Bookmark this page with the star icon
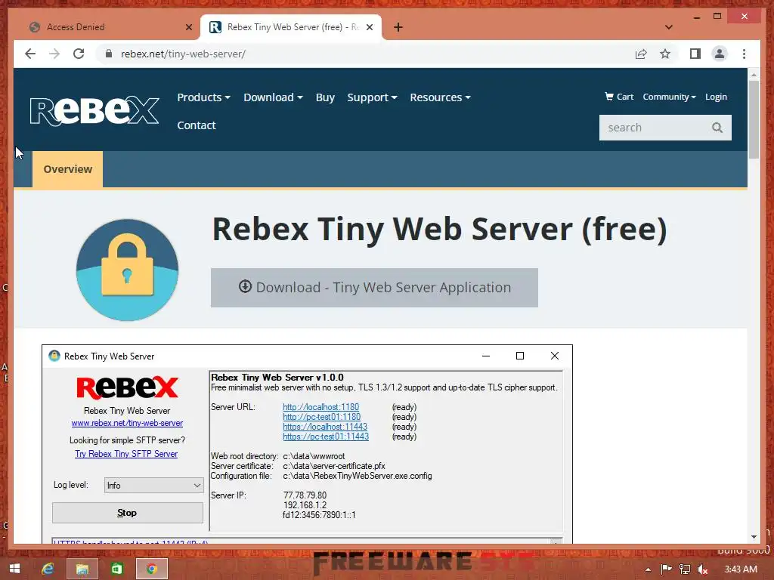 point(665,54)
